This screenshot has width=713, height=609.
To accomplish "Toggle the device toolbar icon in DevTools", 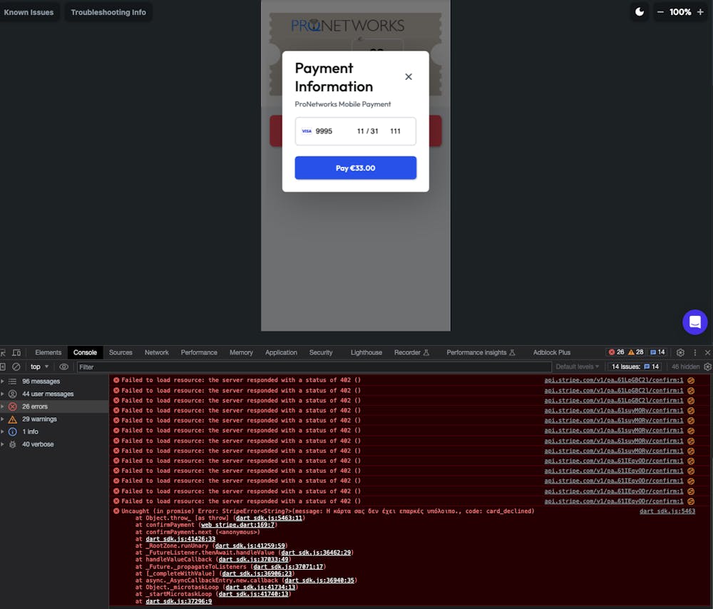I will [x=16, y=352].
